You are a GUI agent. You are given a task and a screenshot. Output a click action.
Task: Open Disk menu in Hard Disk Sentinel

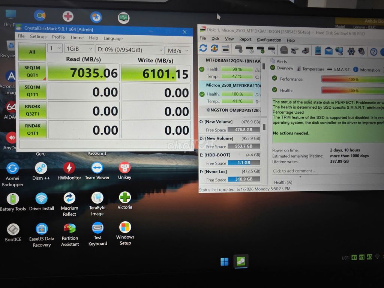pyautogui.click(x=215, y=39)
